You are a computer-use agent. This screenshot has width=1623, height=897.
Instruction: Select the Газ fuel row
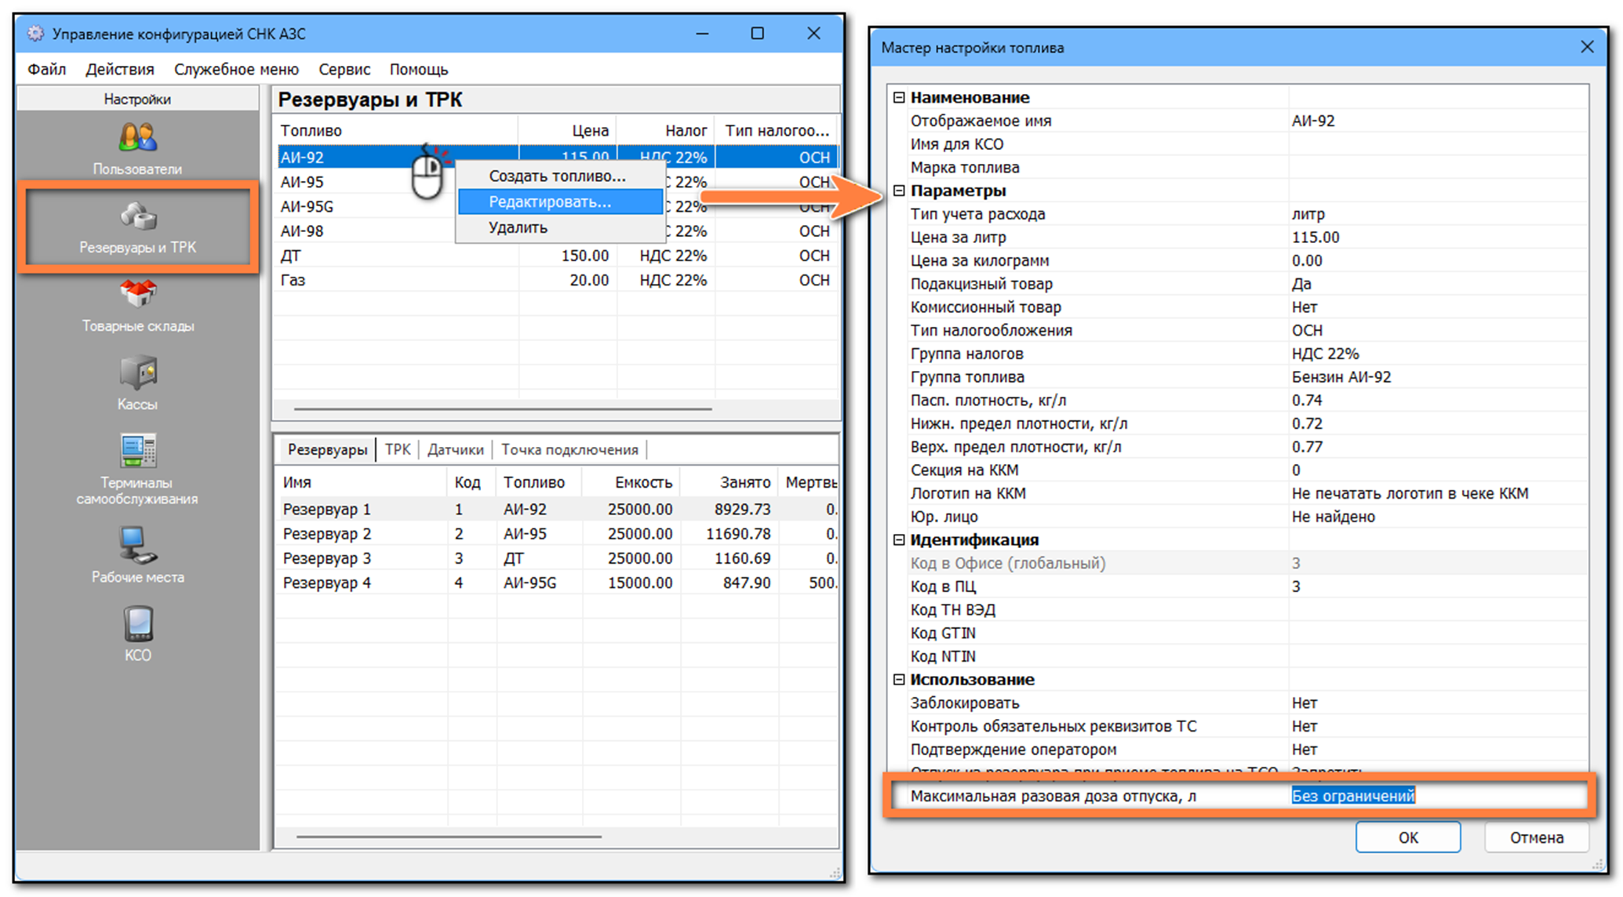coord(557,280)
